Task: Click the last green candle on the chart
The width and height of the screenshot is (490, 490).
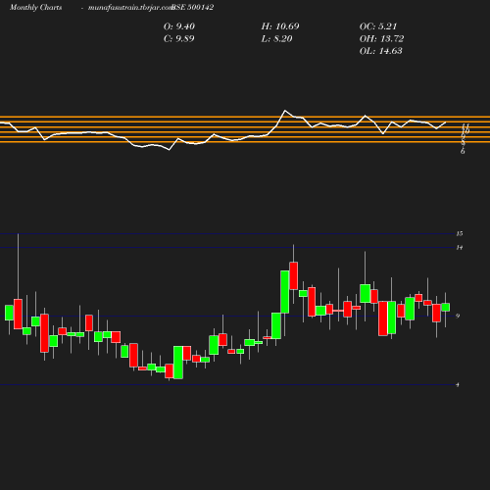Action: [446, 307]
